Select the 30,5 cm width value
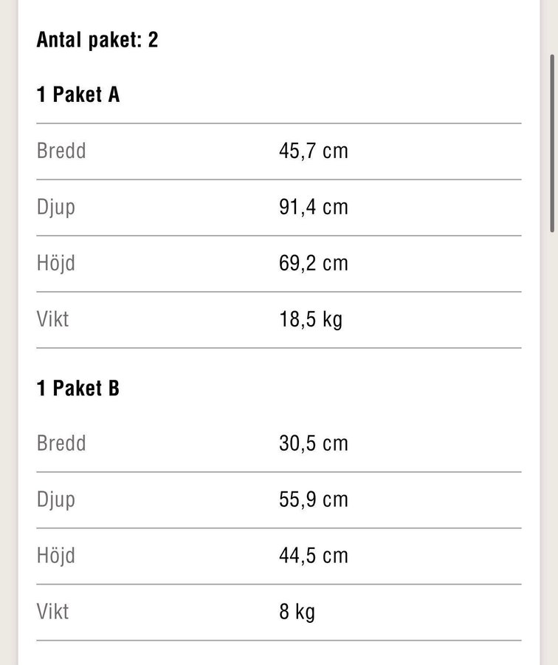Viewport: 558px width, 665px height. [313, 443]
